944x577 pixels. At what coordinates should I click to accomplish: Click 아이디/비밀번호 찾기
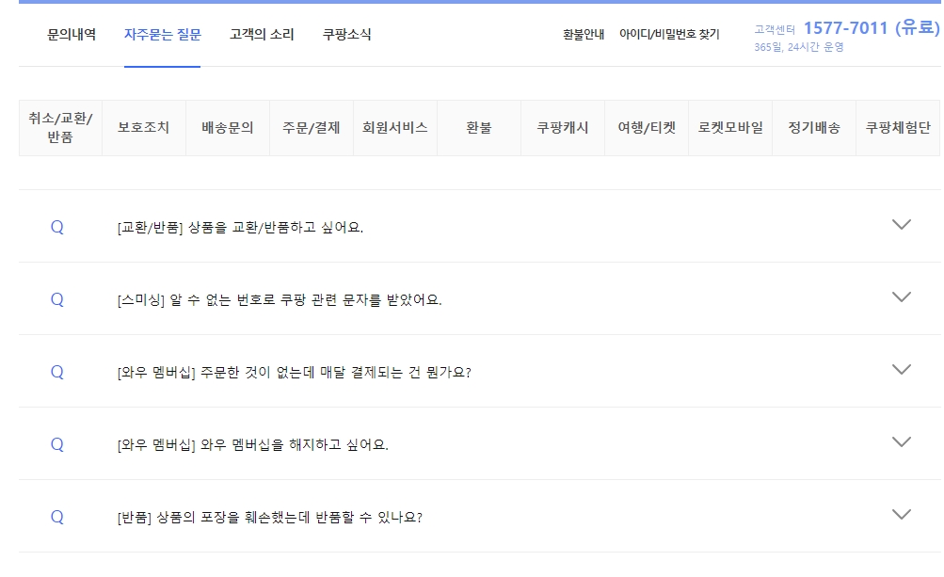[668, 32]
